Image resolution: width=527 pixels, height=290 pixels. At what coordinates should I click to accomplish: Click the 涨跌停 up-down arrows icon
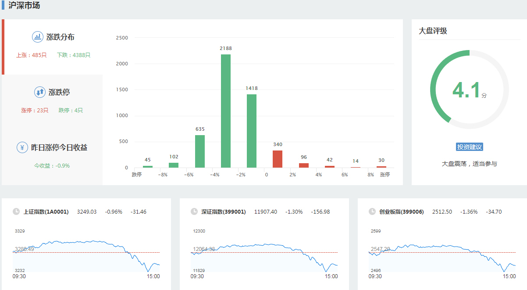pos(40,92)
